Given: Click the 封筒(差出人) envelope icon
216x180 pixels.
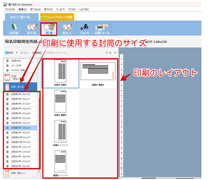Looking at the screenshot, I should pos(7,173).
